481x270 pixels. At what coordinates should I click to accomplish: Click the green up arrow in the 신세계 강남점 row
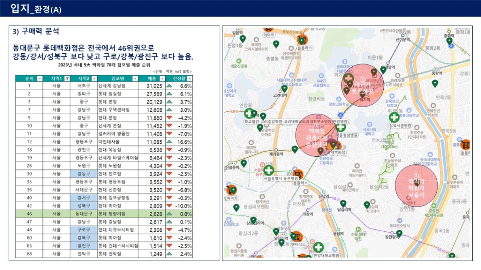pos(169,86)
